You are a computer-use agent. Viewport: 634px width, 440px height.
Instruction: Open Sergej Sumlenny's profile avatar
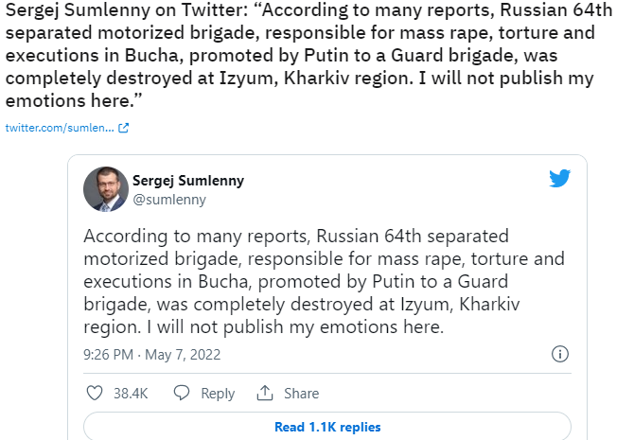pos(106,189)
